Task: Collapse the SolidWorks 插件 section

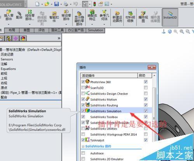Action: point(83,147)
